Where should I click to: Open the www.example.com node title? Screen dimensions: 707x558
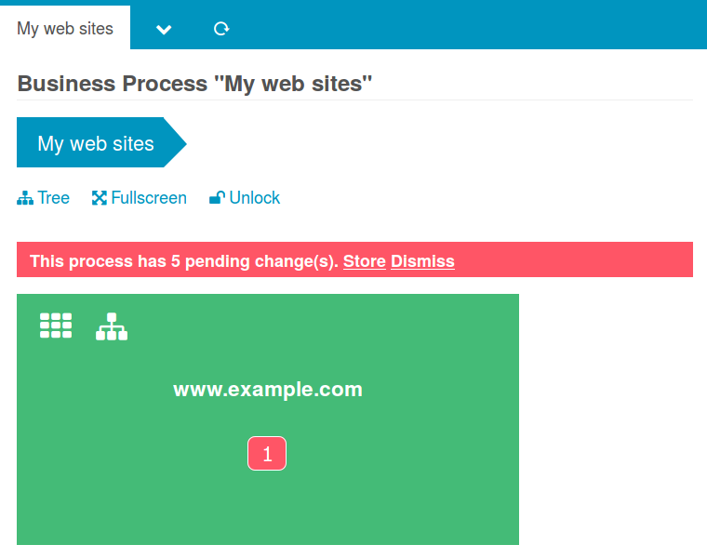[268, 390]
